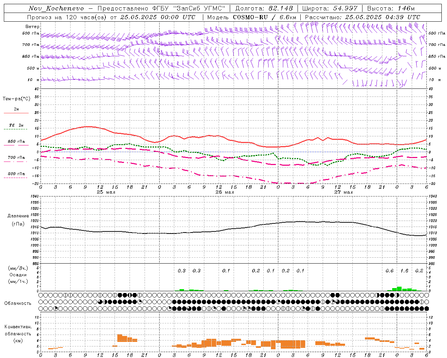
Task: Click the tallest green precipitation bar
Action: coord(399,289)
